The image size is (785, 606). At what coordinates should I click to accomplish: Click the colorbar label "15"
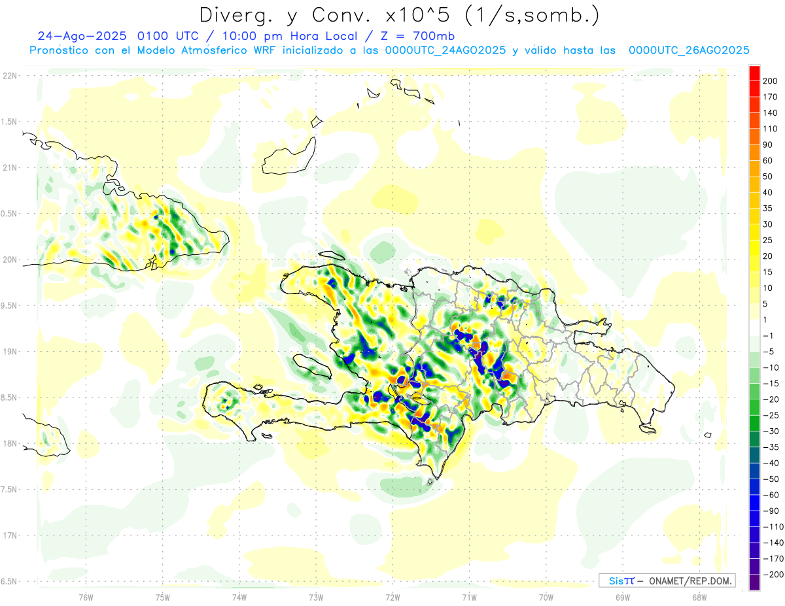(768, 272)
